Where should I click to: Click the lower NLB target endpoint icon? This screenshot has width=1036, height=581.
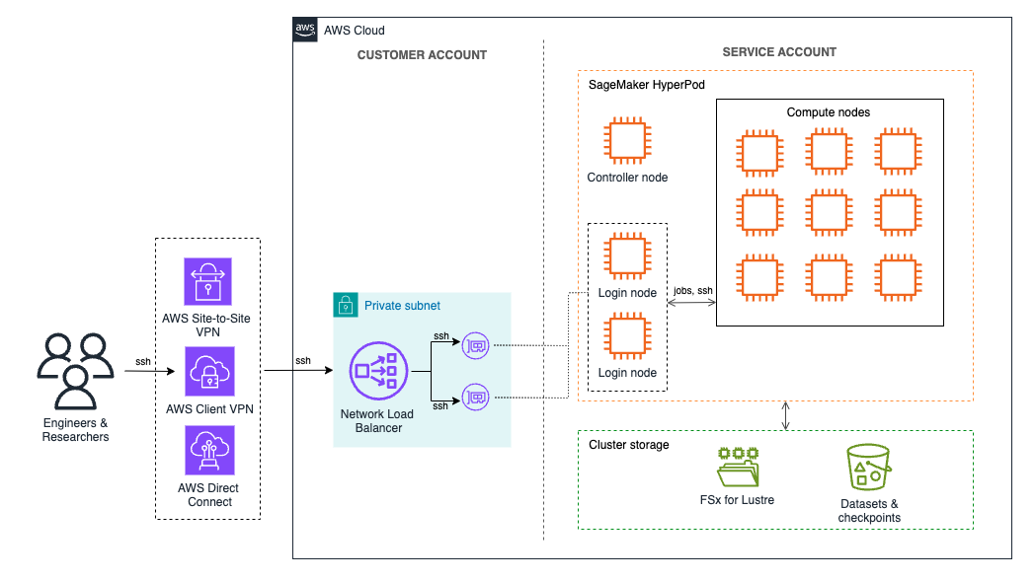click(x=474, y=399)
